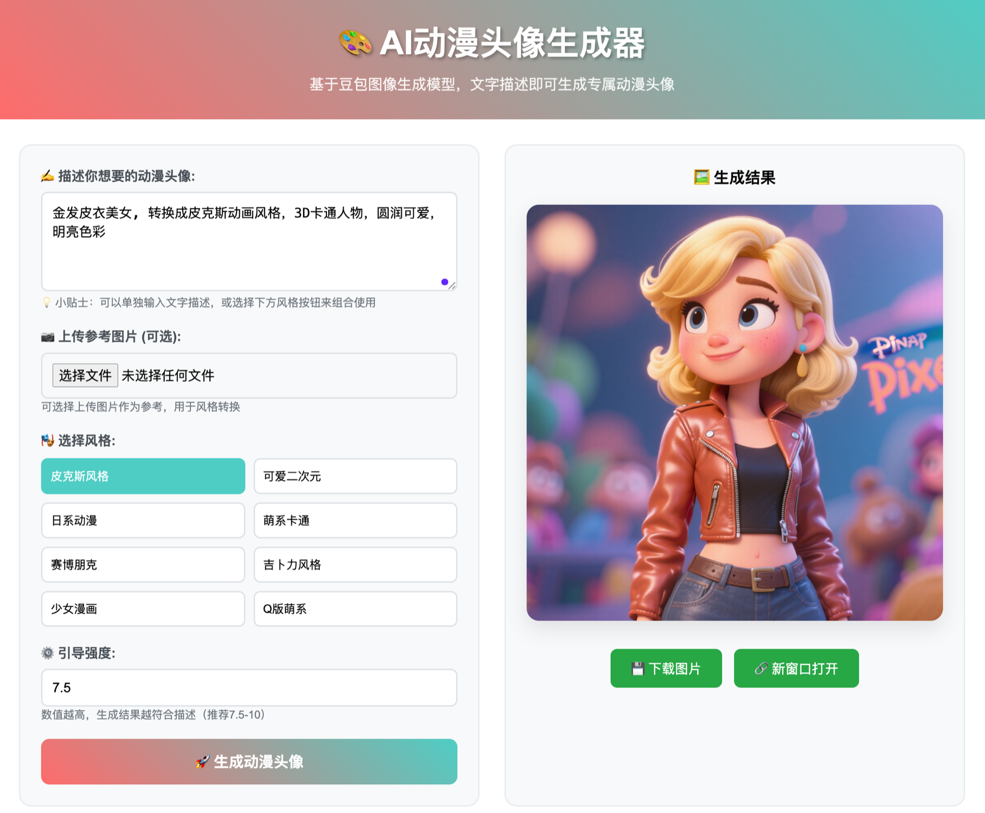
Task: Click the palette icon beside the page title
Action: pyautogui.click(x=355, y=43)
